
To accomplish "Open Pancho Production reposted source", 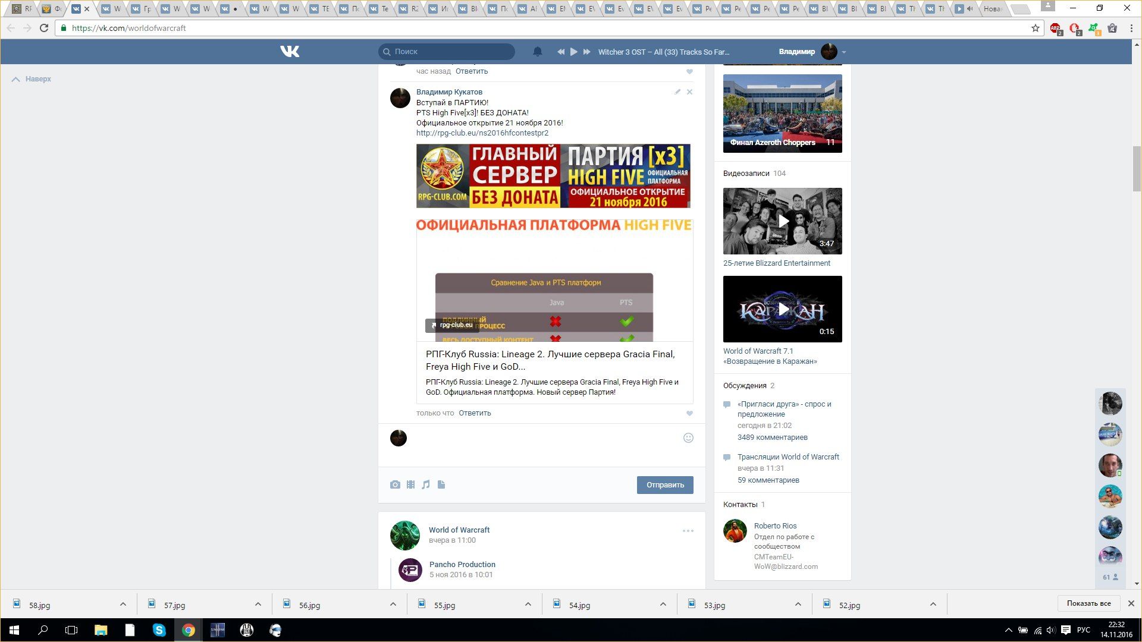I will (462, 565).
